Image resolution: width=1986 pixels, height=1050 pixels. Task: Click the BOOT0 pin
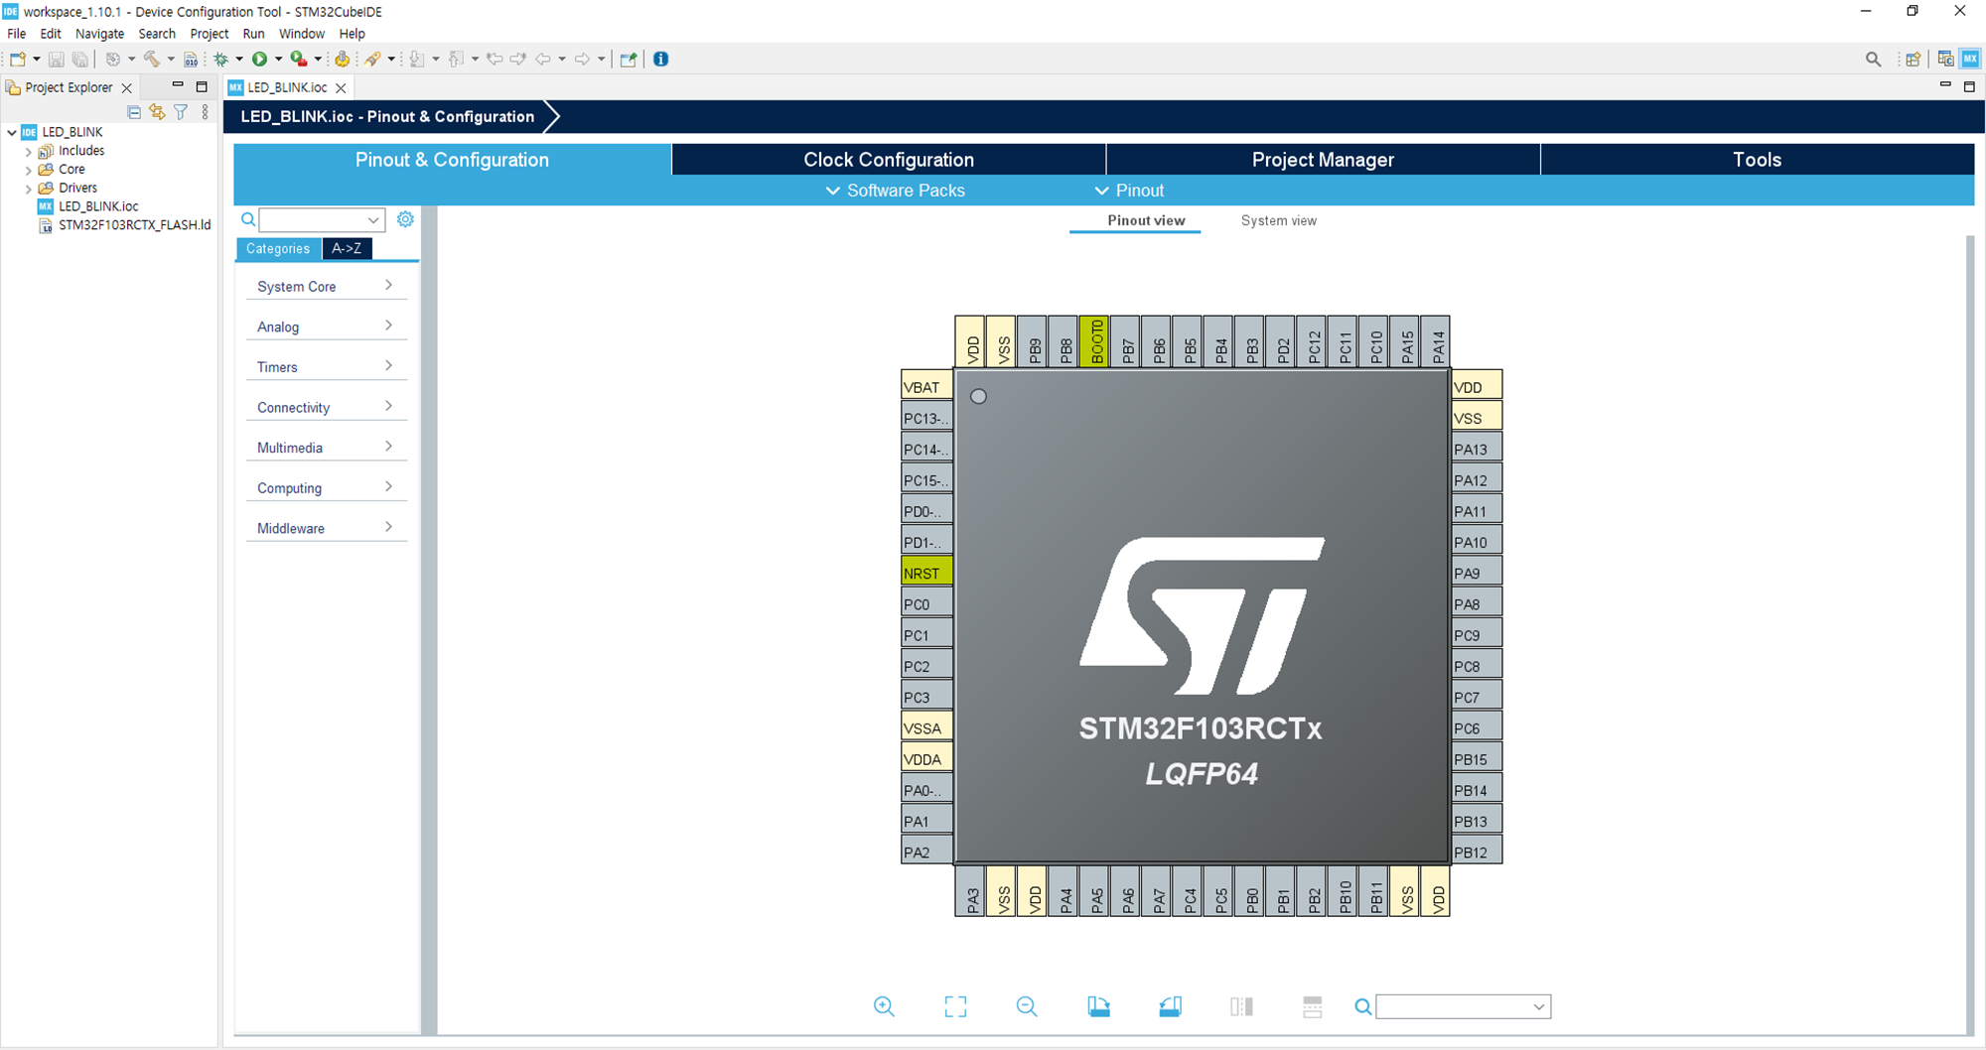(1095, 341)
